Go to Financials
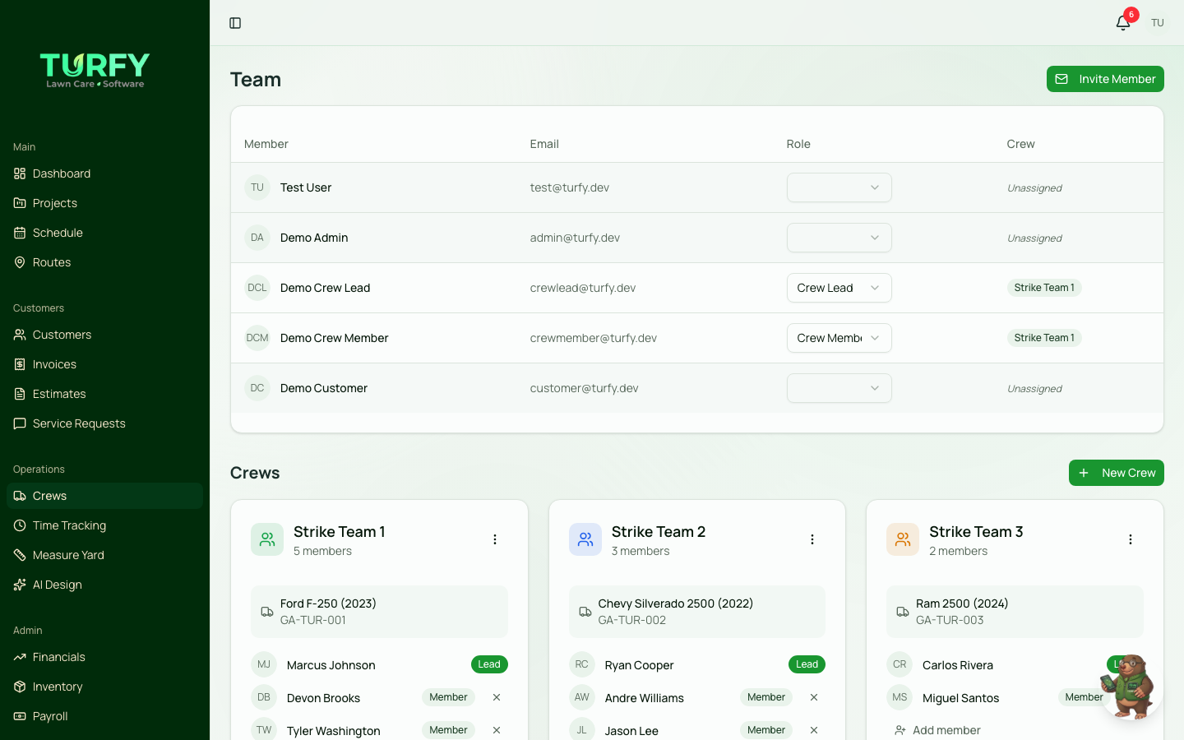The image size is (1184, 740). pyautogui.click(x=104, y=657)
